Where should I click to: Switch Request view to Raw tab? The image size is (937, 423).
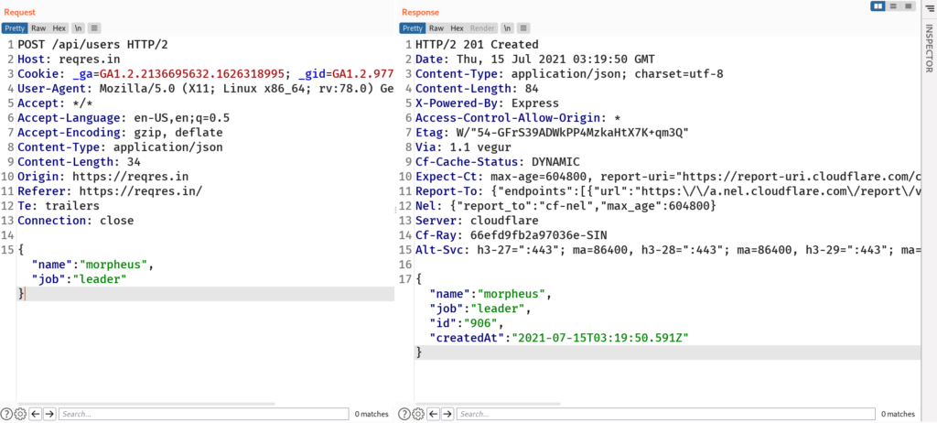pos(38,28)
